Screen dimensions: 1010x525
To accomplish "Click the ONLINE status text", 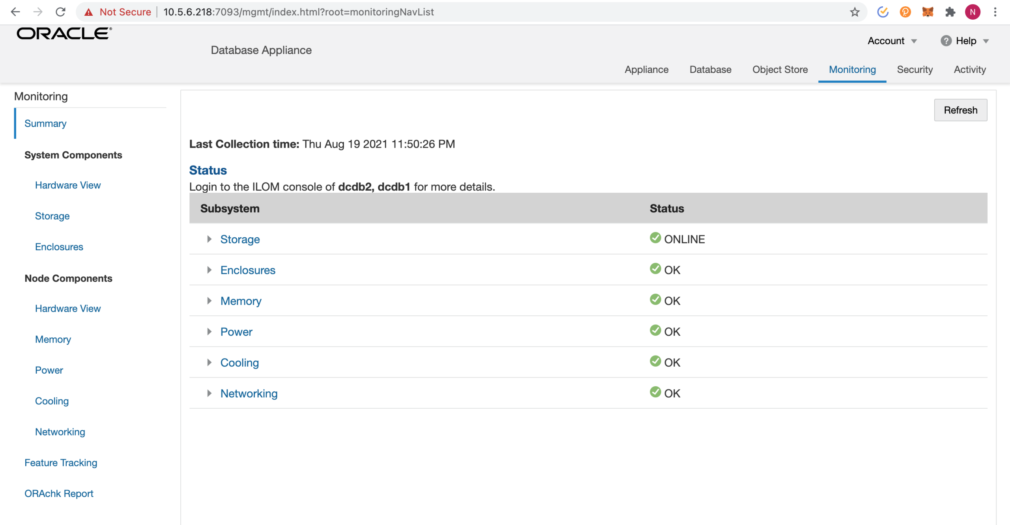I will 685,239.
